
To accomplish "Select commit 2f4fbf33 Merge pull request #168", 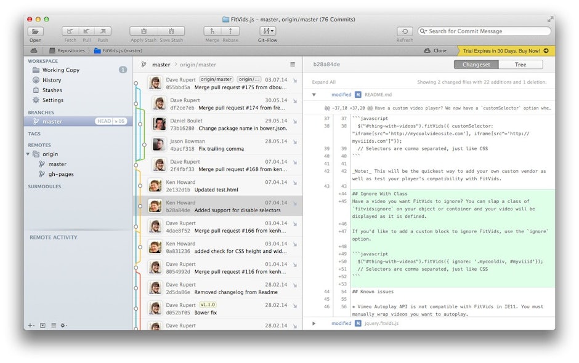I will pos(218,166).
